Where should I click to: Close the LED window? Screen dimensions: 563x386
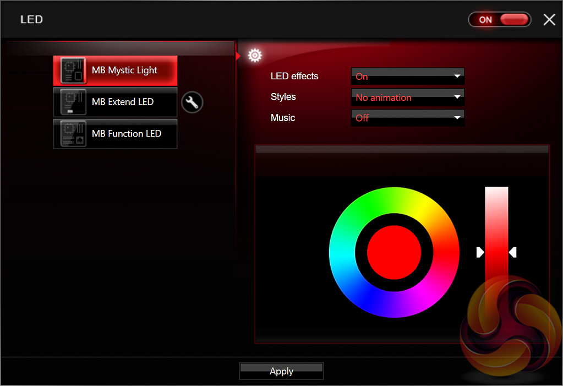(x=549, y=20)
